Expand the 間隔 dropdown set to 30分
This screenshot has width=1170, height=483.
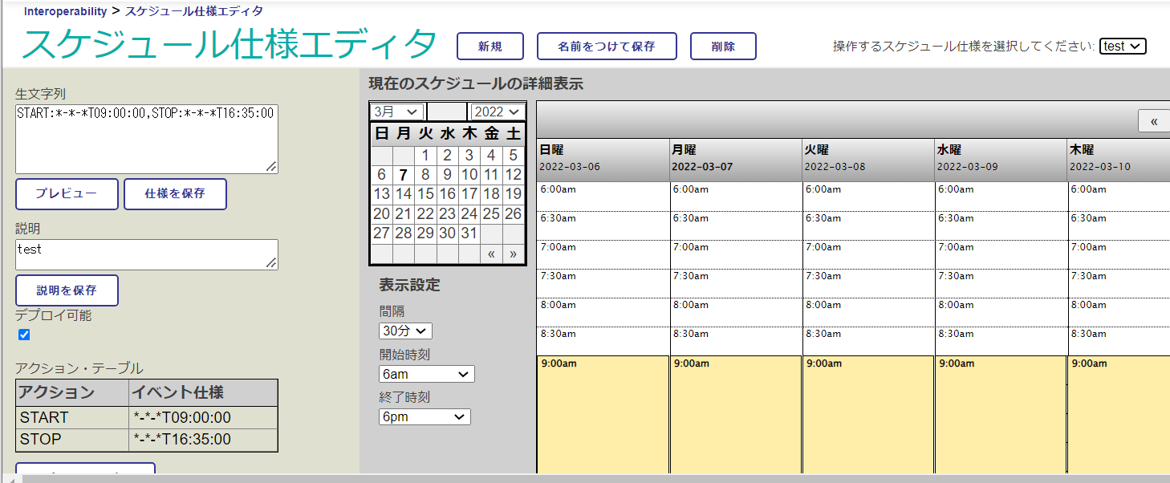click(405, 331)
